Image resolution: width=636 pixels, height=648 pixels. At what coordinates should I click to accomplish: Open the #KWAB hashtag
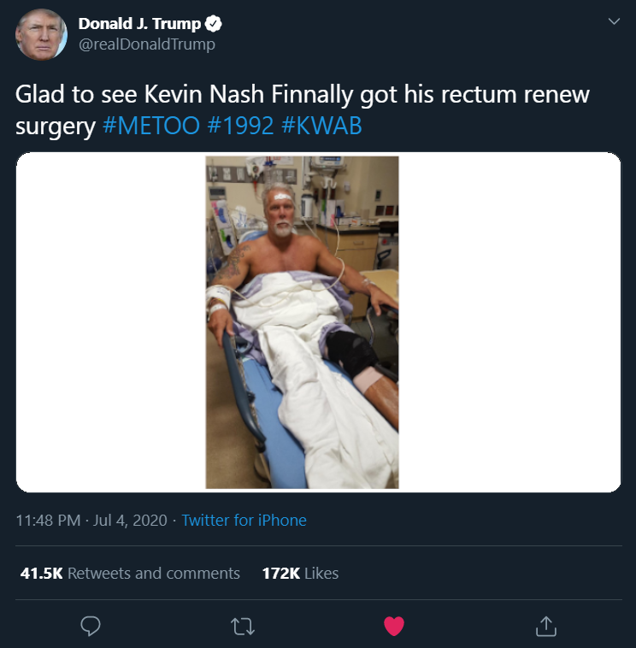point(321,125)
